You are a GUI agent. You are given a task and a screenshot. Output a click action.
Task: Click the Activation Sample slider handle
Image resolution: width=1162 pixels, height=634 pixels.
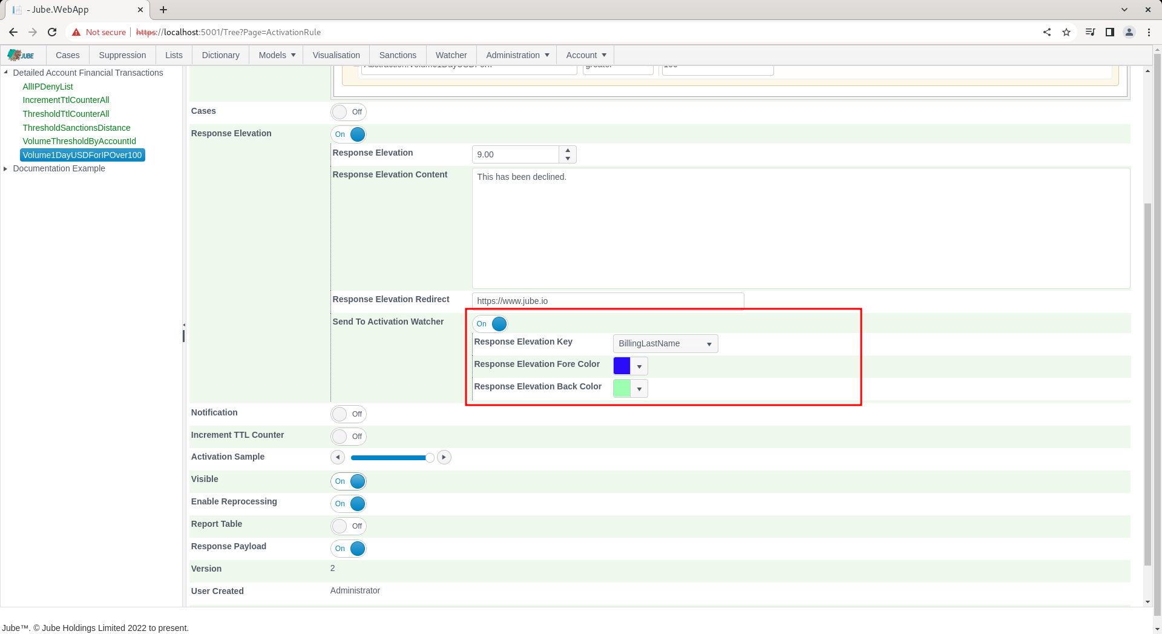pyautogui.click(x=430, y=458)
